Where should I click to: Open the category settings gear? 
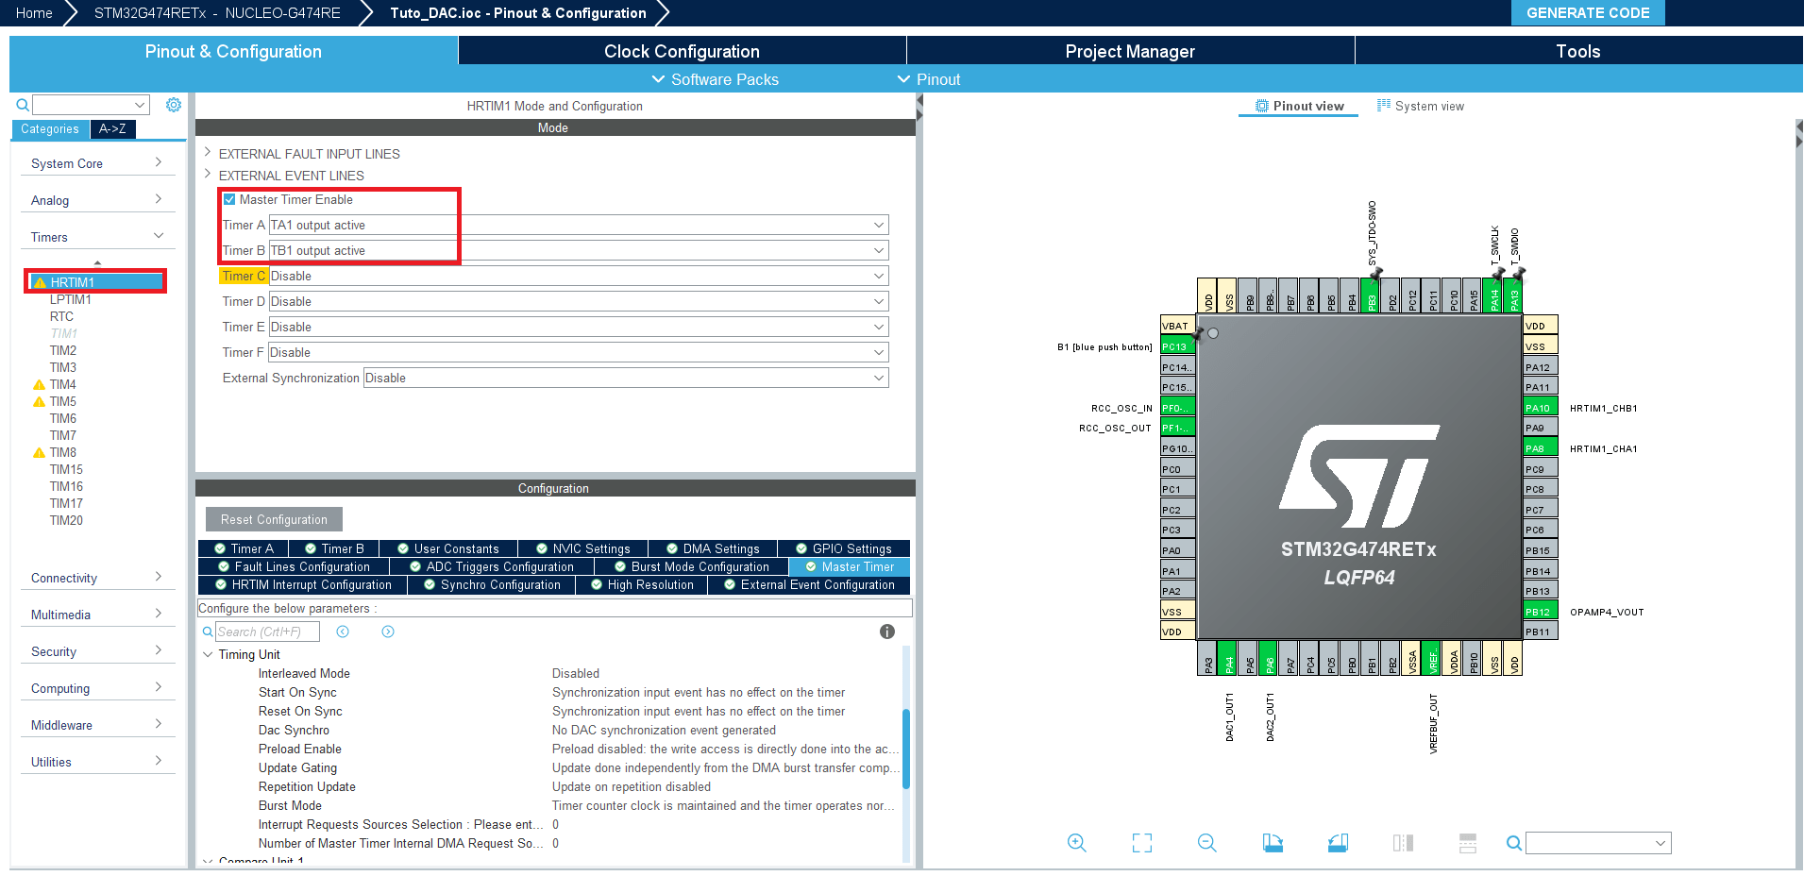(174, 105)
